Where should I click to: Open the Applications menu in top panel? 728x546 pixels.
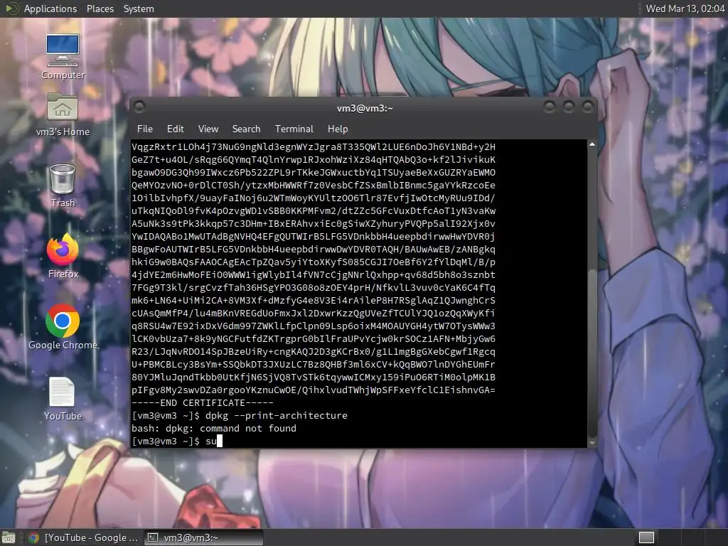(50, 9)
